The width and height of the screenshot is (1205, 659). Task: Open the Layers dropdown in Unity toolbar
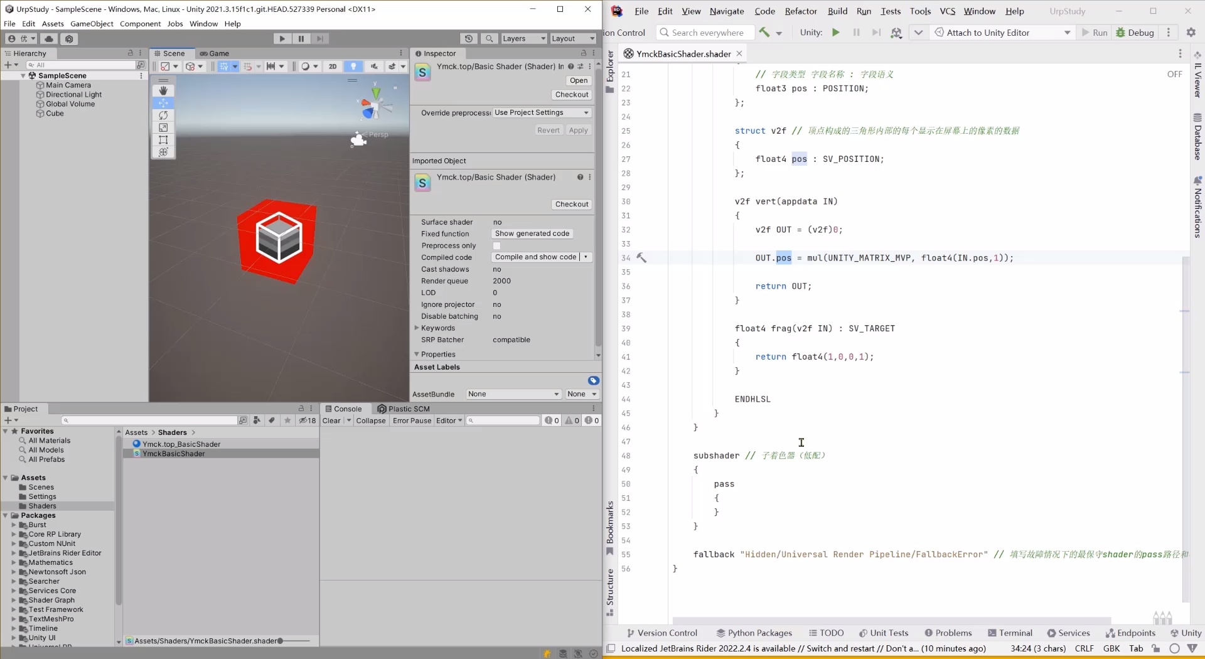pyautogui.click(x=523, y=38)
